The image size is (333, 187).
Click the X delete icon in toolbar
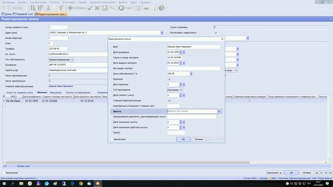[97, 8]
